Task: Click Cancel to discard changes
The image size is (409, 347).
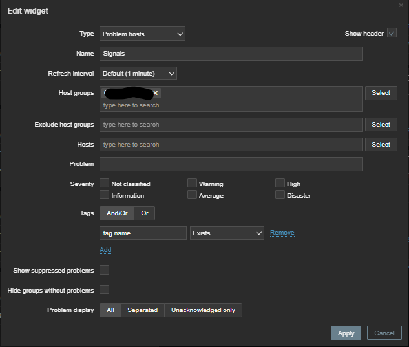Action: [384, 333]
